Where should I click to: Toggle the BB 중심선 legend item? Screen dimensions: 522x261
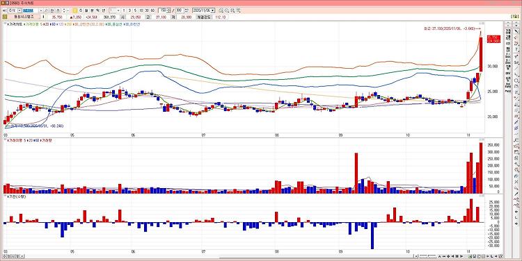pos(114,24)
